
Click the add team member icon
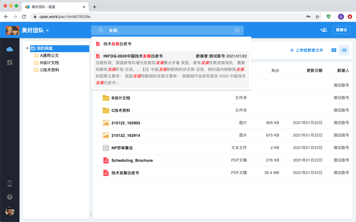click(x=323, y=30)
